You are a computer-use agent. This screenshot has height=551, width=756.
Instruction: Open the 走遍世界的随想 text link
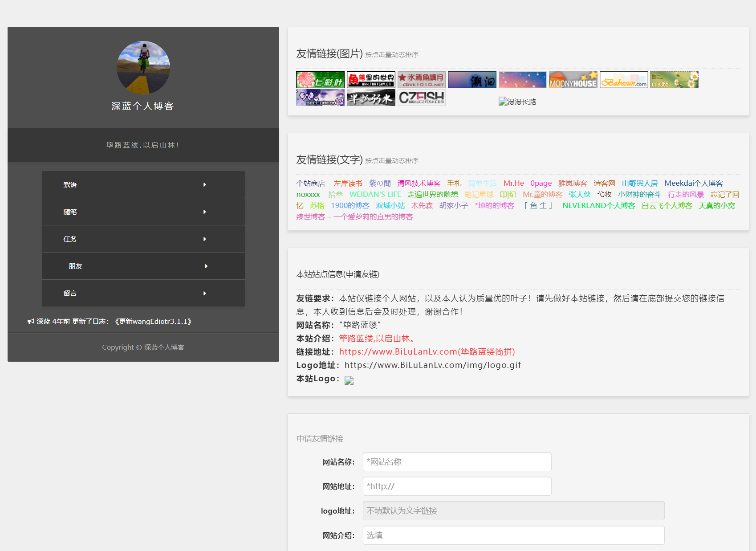(433, 194)
